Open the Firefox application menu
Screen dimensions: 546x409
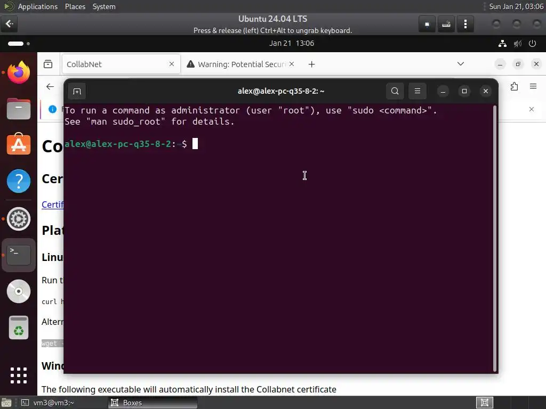[x=533, y=86]
